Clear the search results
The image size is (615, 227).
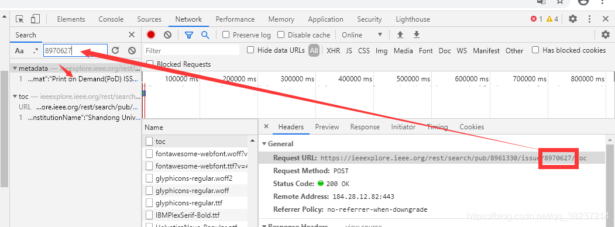(x=132, y=50)
